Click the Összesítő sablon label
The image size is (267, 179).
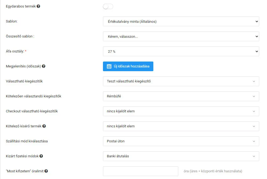click(x=20, y=36)
